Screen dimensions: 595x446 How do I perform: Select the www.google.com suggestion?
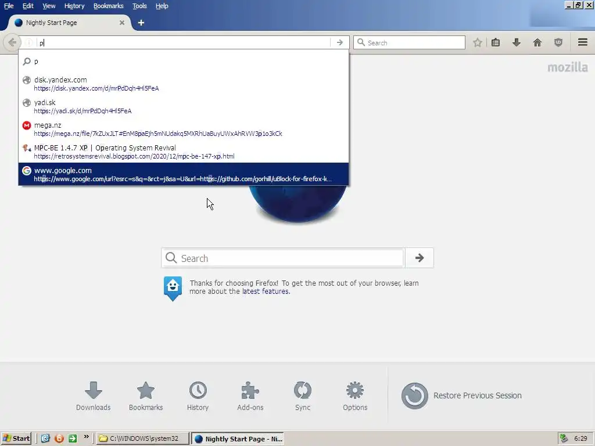click(184, 174)
